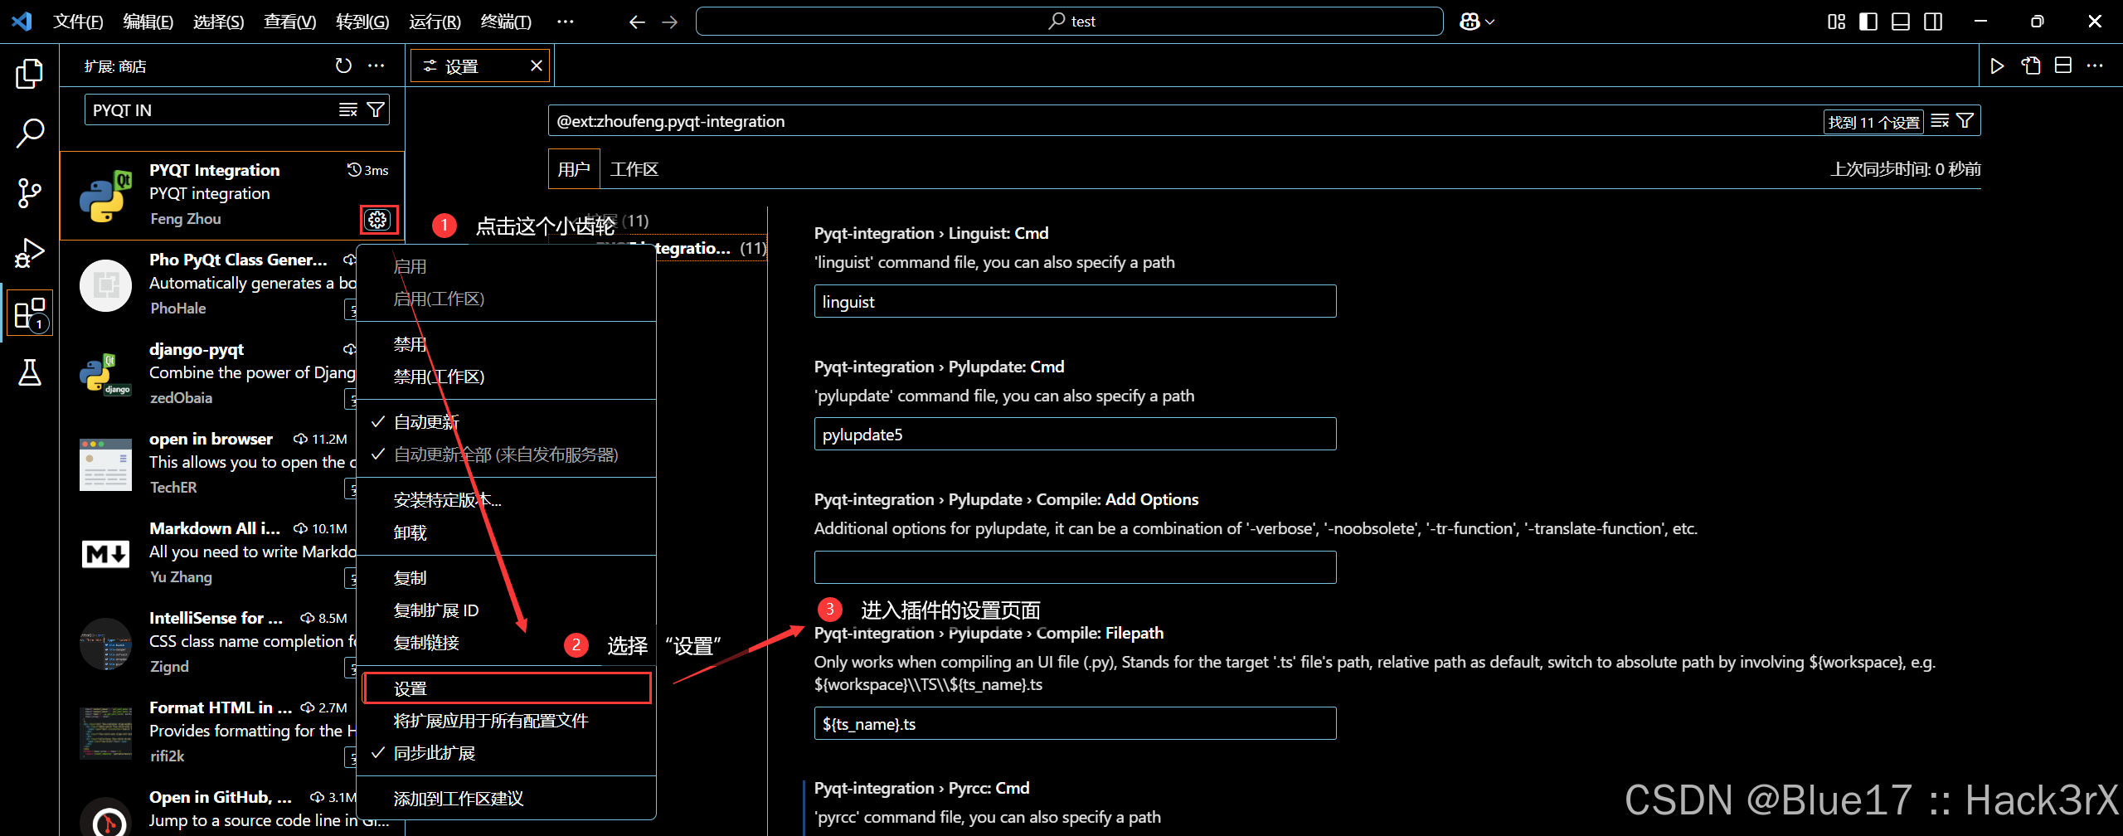The height and width of the screenshot is (836, 2123).
Task: Split the settings editor using split icon
Action: coord(2062,66)
